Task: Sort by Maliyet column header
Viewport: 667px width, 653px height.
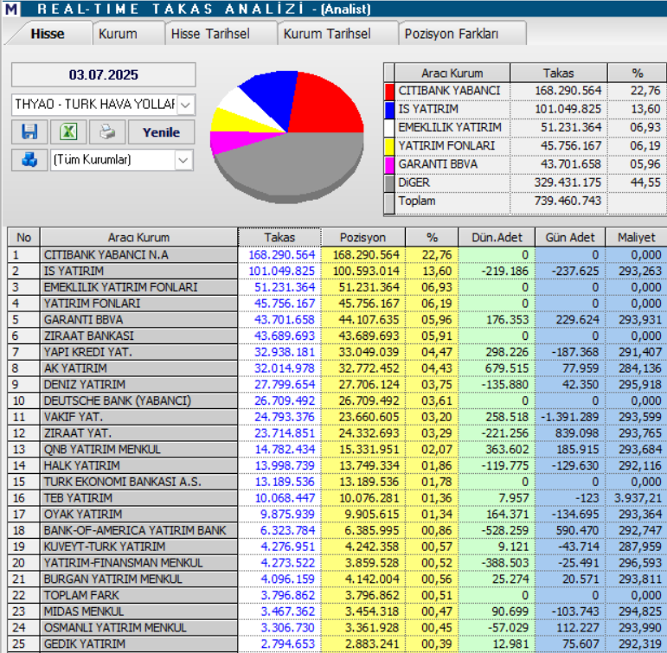Action: 637,237
